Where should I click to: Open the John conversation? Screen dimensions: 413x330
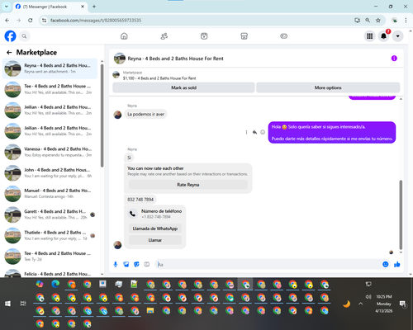pos(50,172)
